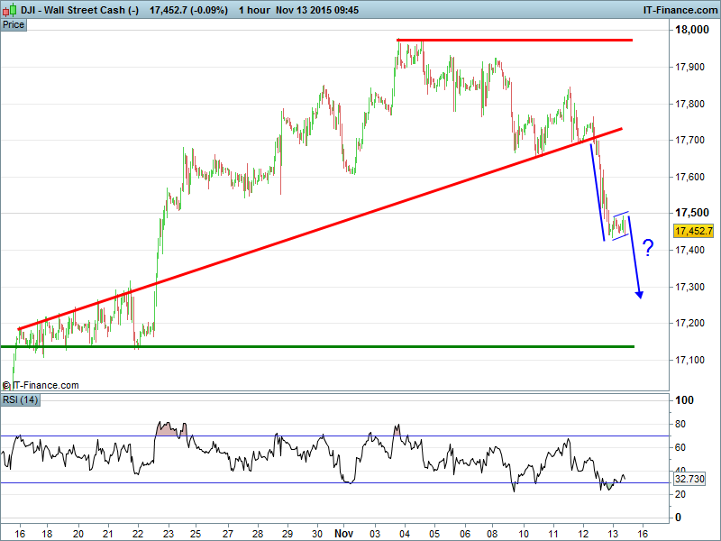Open the Price panel label
This screenshot has width=721, height=541.
tap(14, 24)
